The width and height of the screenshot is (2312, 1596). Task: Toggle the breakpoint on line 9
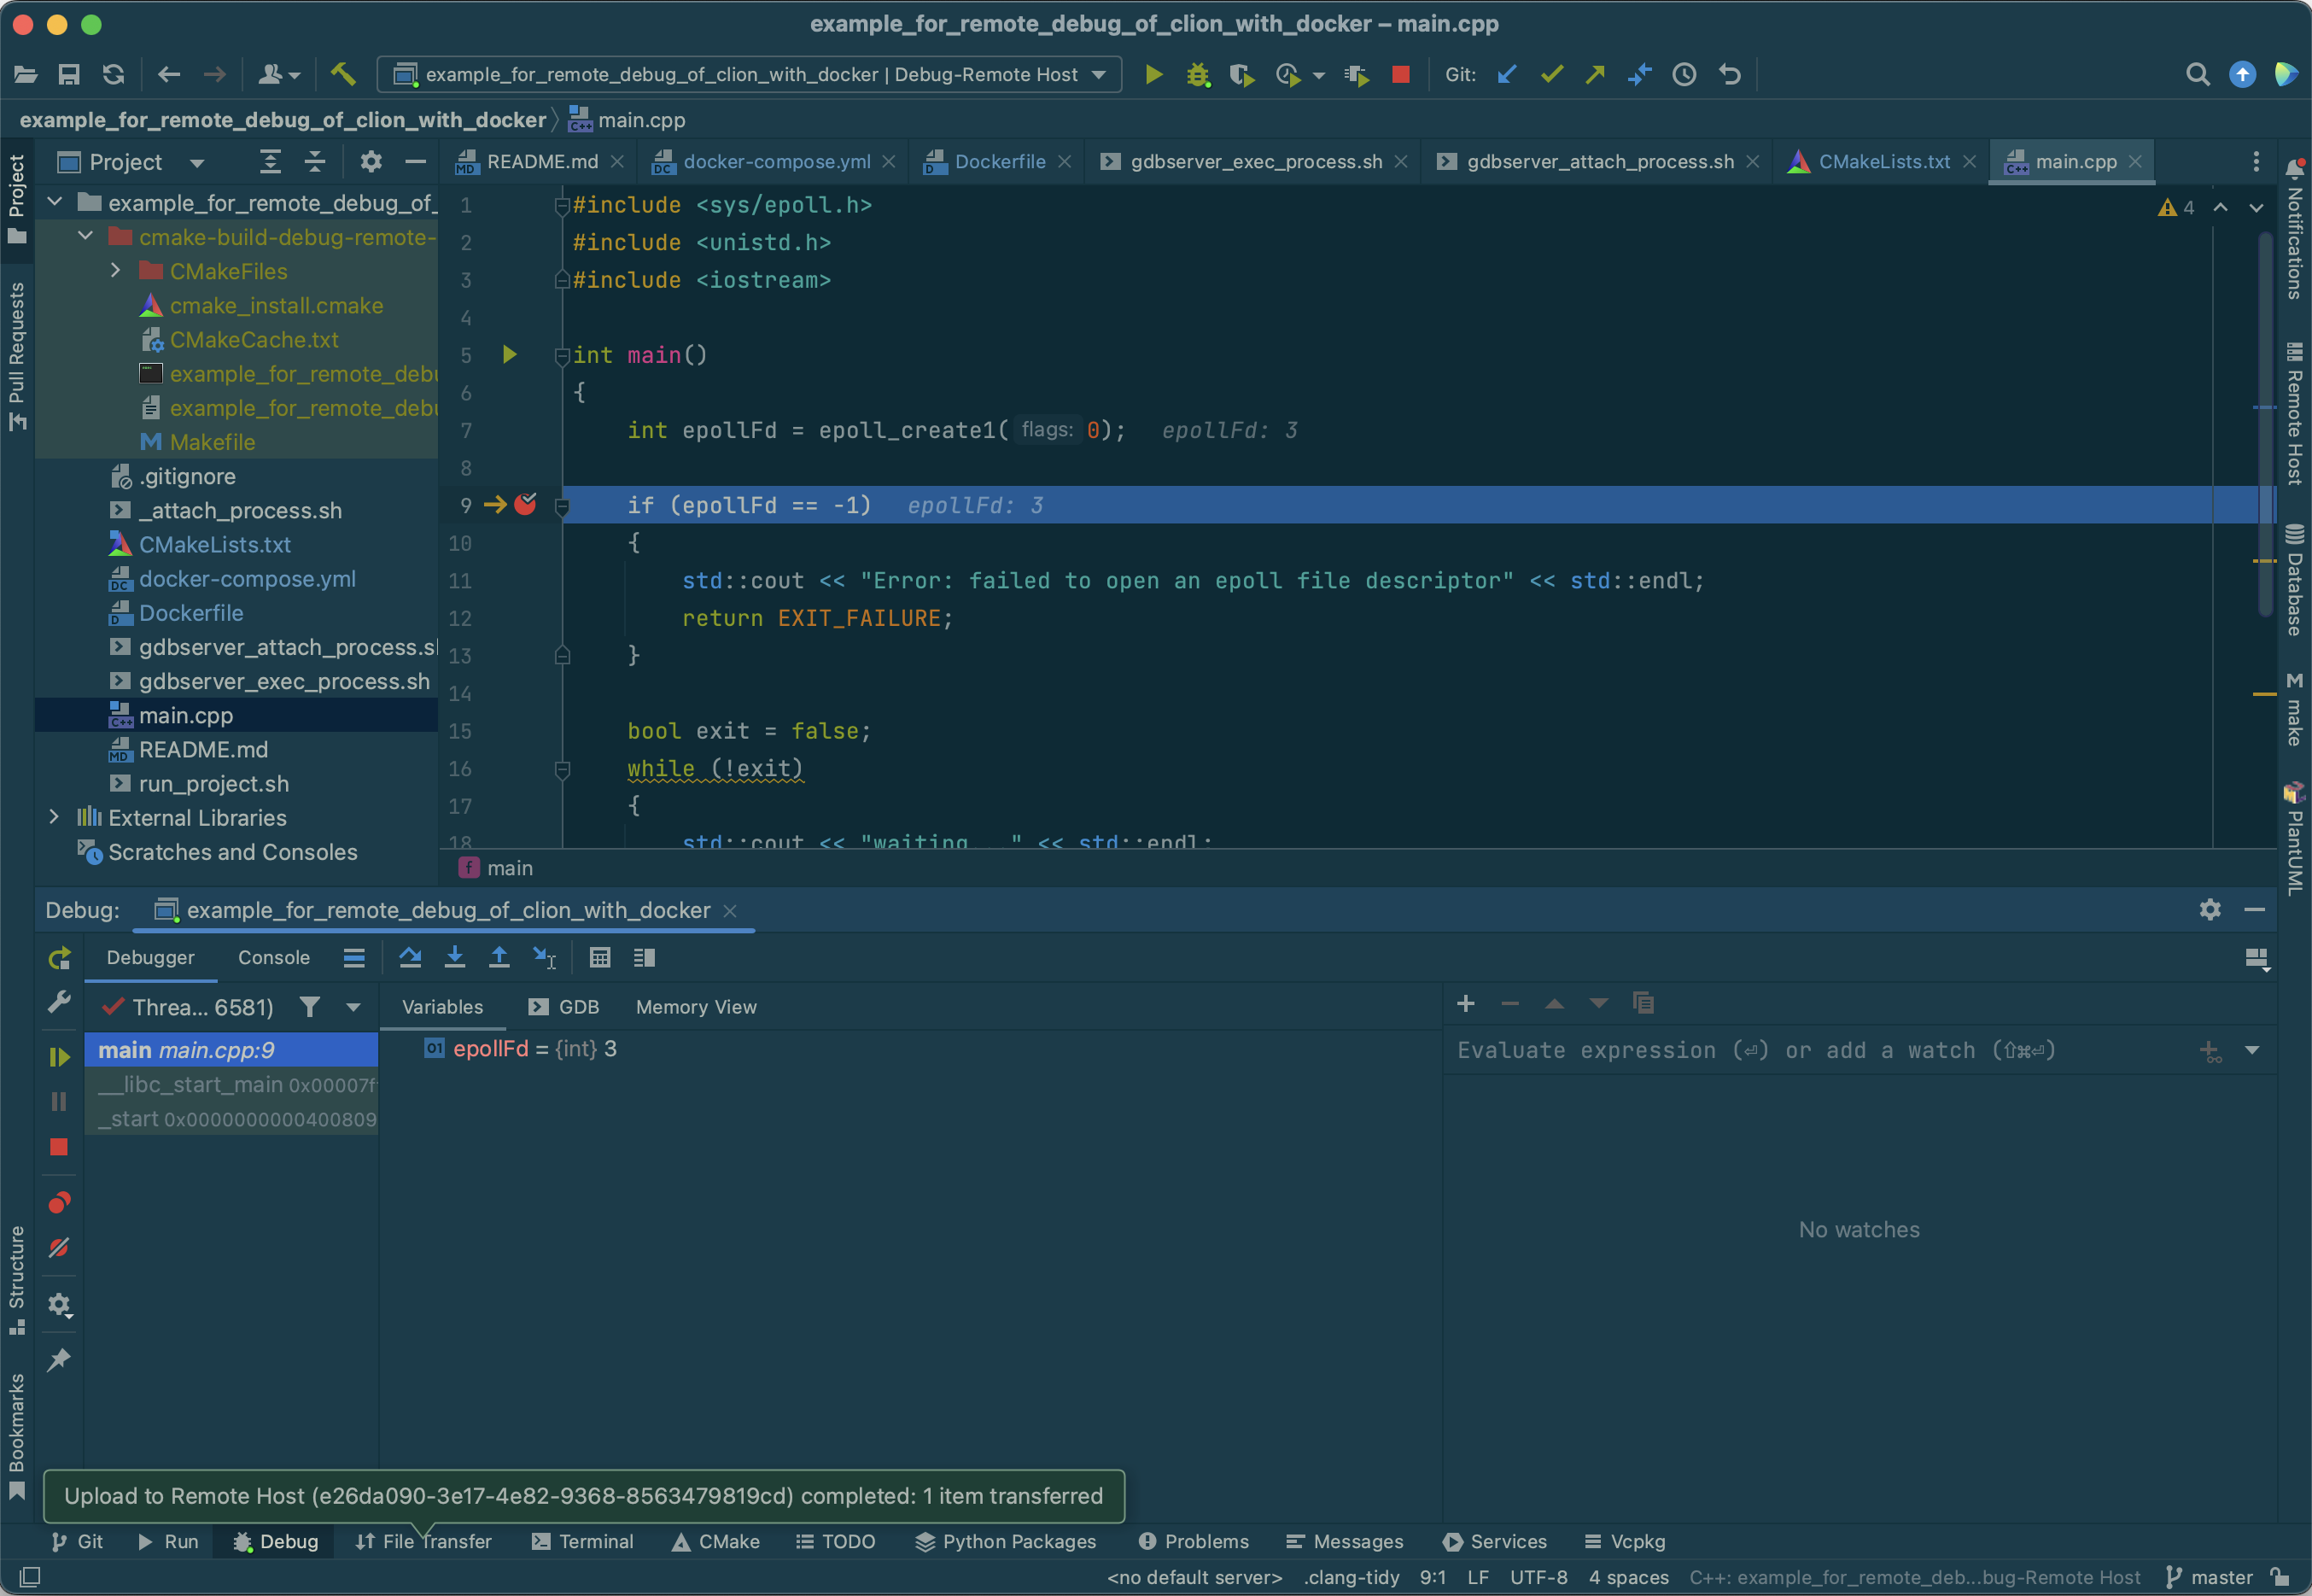tap(525, 505)
